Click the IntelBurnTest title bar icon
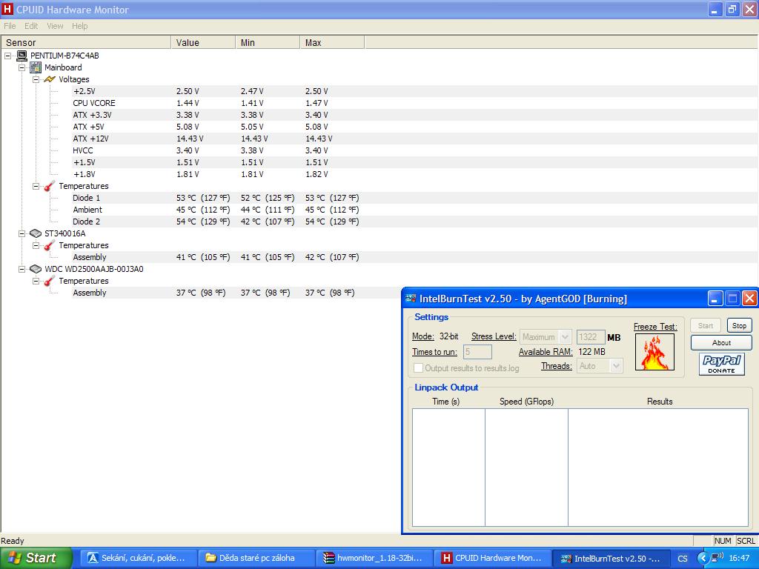The image size is (759, 569). click(411, 299)
